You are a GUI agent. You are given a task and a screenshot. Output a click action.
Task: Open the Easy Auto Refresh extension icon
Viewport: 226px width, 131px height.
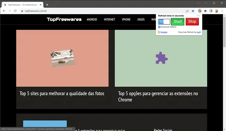[200, 11]
